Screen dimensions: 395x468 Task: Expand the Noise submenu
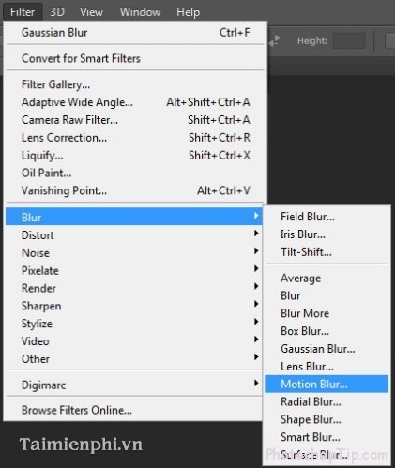pyautogui.click(x=134, y=252)
